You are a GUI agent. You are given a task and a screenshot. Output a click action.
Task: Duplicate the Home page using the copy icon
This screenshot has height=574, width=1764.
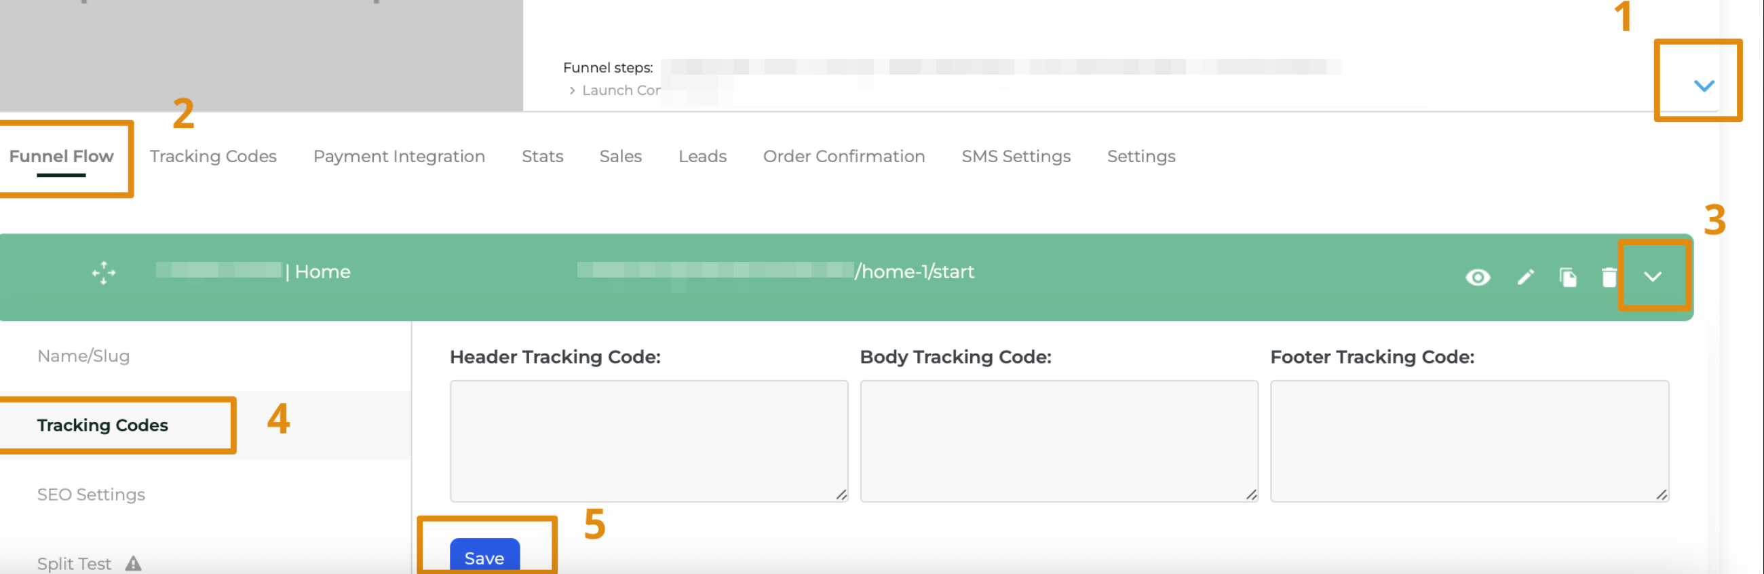pyautogui.click(x=1569, y=278)
